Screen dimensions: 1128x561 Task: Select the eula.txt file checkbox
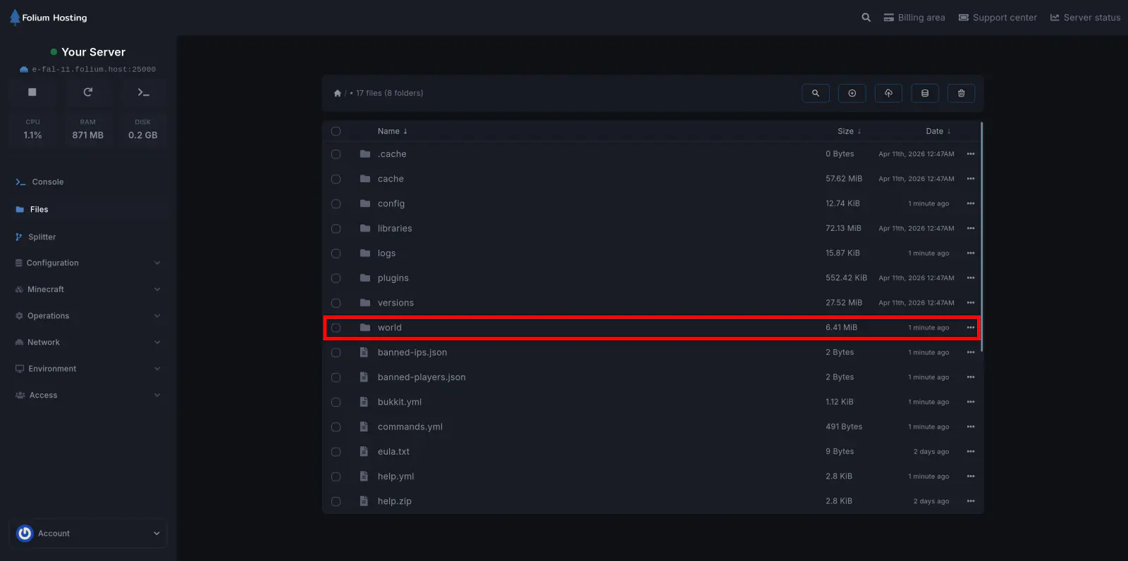coord(336,452)
